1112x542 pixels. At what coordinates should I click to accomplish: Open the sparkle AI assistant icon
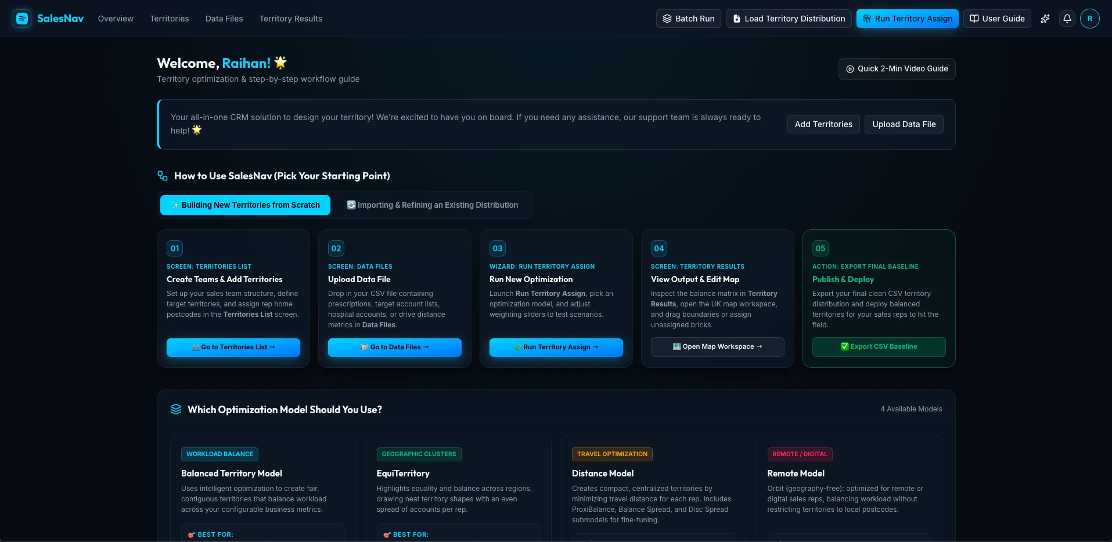pos(1045,19)
